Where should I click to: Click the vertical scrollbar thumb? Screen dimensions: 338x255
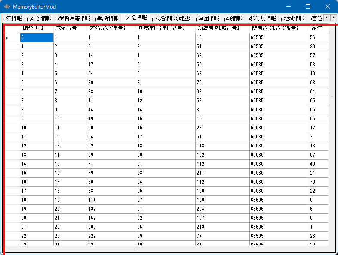[332, 65]
